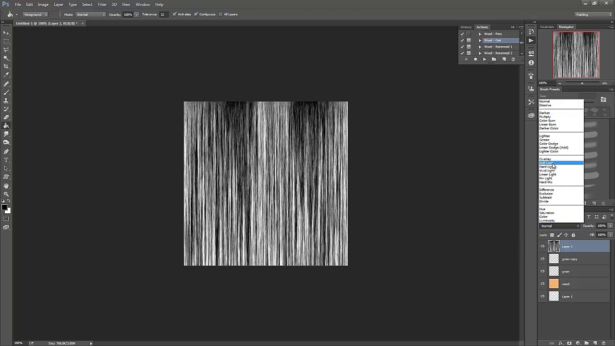Expand the Wood - Oak action
This screenshot has width=615, height=346.
(x=480, y=40)
